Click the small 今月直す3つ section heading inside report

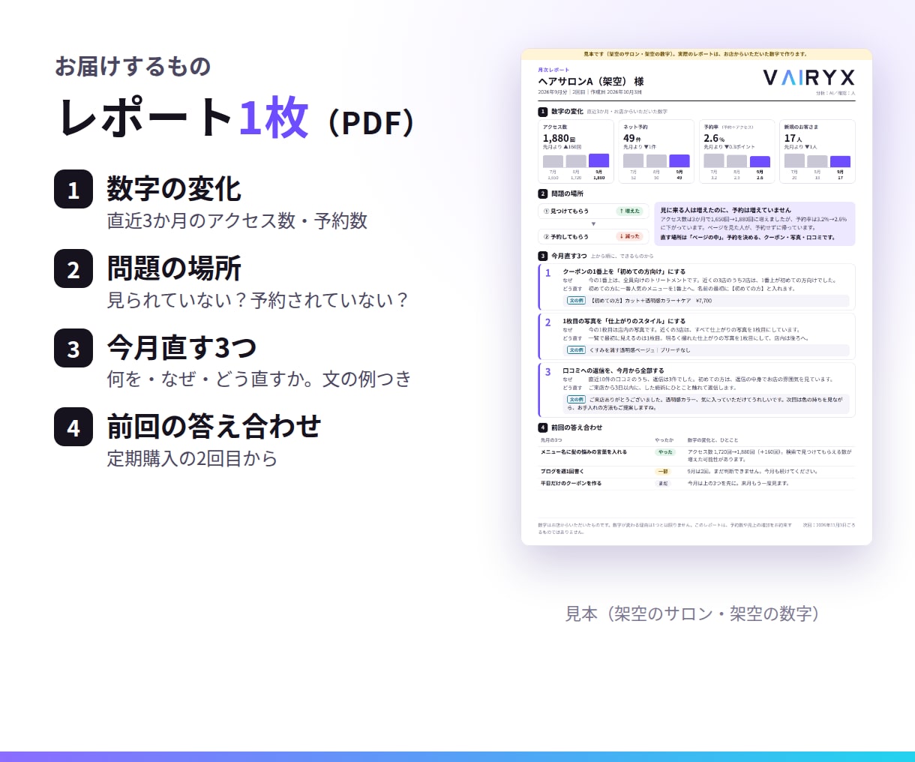(569, 256)
